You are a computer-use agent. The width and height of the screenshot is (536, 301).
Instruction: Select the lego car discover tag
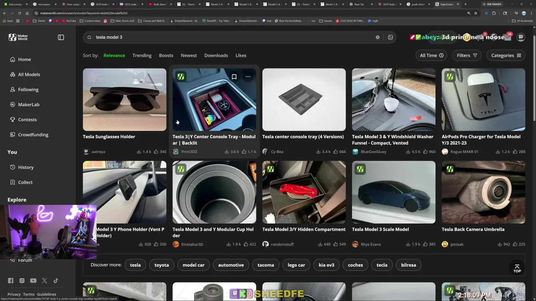(x=296, y=265)
